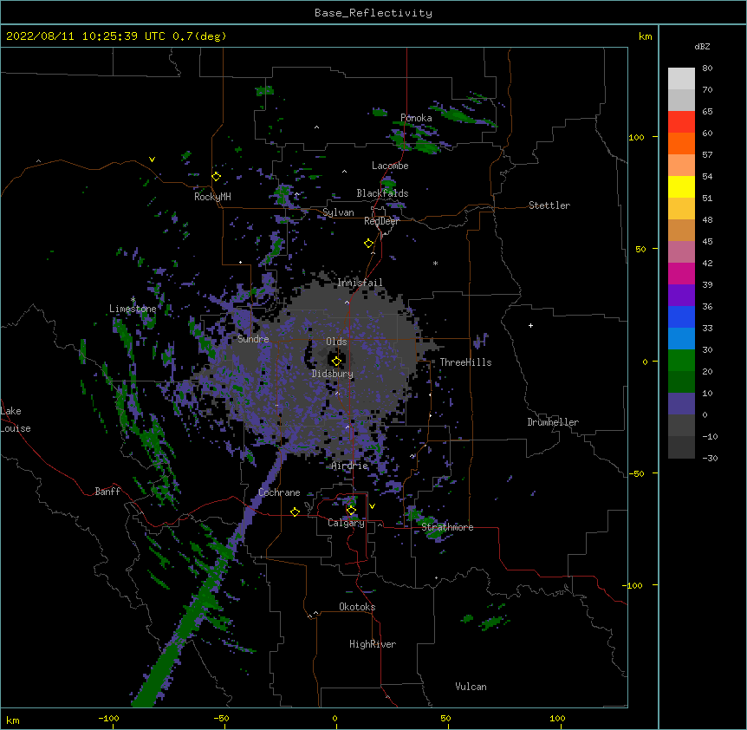The image size is (747, 730).
Task: Click the HighRiver town label
Action: click(x=373, y=644)
